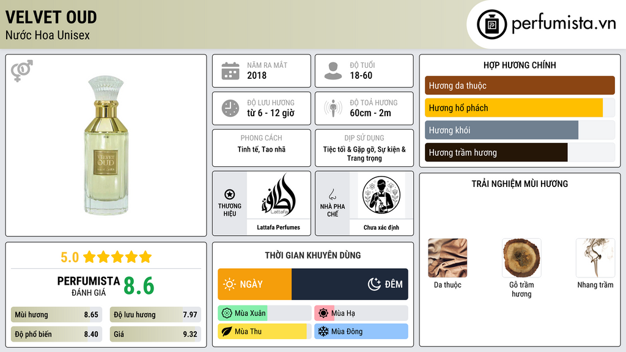626x352 pixels.
Task: Click the Hương hổ phách accord bar
Action: 520,108
